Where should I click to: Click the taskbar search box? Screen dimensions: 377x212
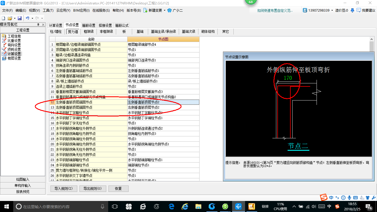(60, 206)
